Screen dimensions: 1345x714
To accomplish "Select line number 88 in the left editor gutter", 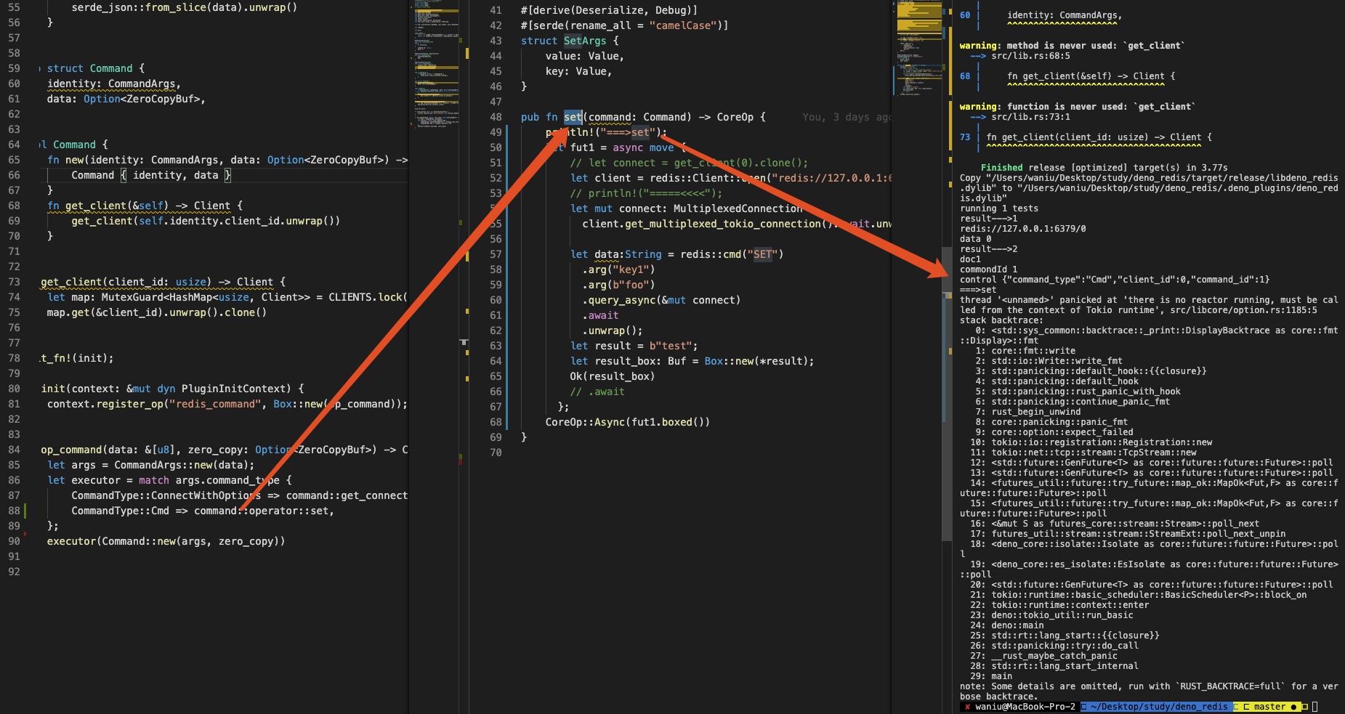I will 14,511.
